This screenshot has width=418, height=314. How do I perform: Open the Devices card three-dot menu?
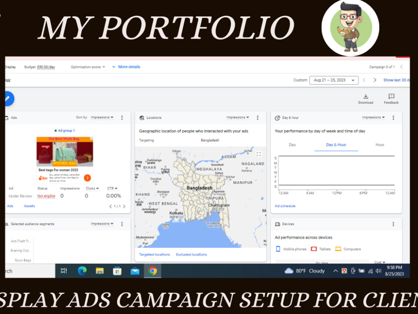pos(393,224)
